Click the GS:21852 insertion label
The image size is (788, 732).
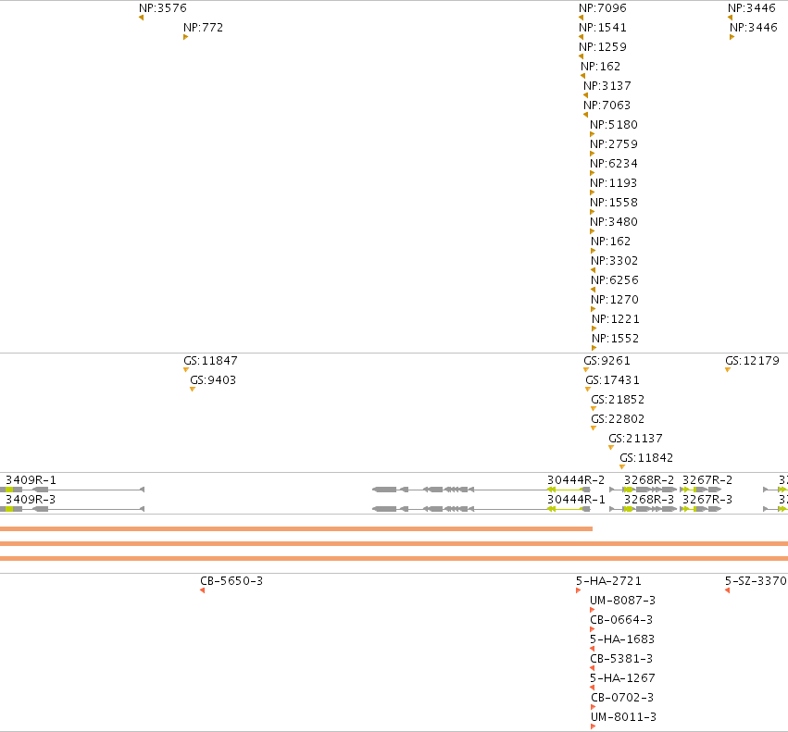point(618,400)
